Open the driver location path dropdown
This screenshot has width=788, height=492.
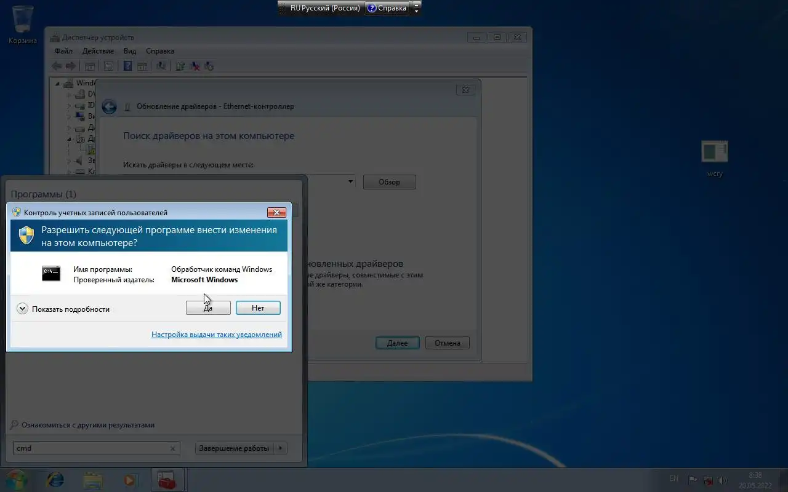pos(350,182)
